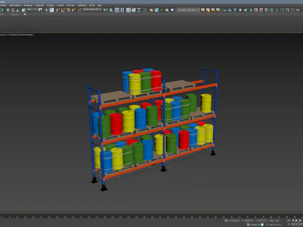Viewport: 303px width, 227px height.
Task: Toggle Spinner Snap
Action: coord(74,10)
